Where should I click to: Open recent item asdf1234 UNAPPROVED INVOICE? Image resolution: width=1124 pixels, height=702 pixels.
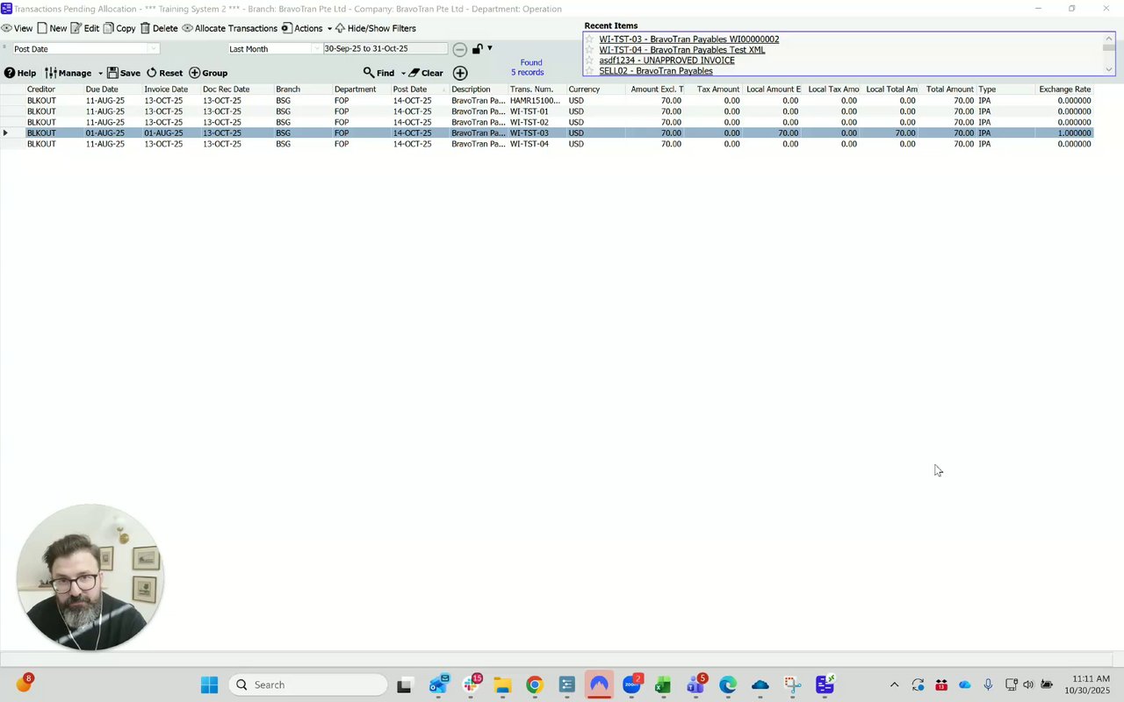coord(667,61)
